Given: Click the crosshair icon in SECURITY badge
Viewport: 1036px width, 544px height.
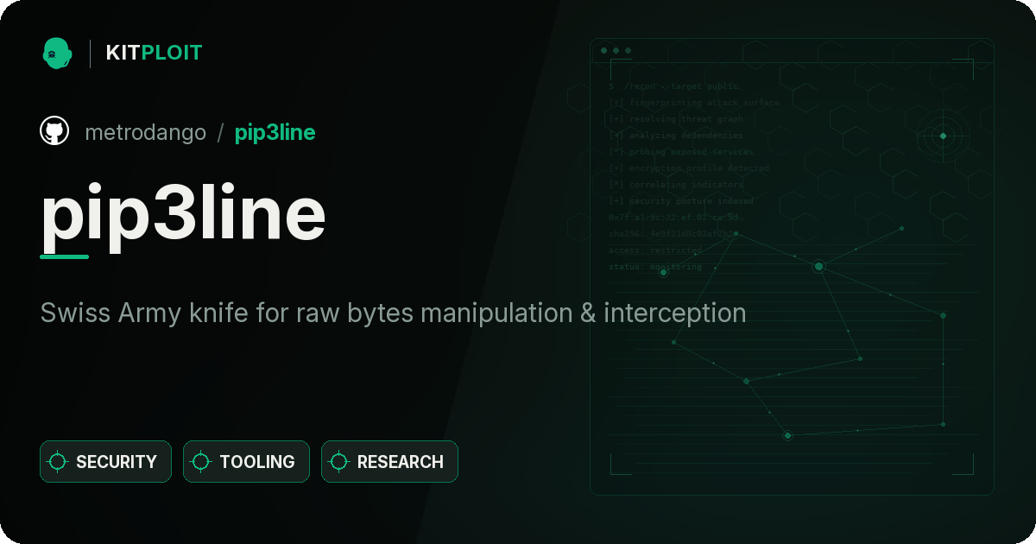Looking at the screenshot, I should tap(58, 462).
